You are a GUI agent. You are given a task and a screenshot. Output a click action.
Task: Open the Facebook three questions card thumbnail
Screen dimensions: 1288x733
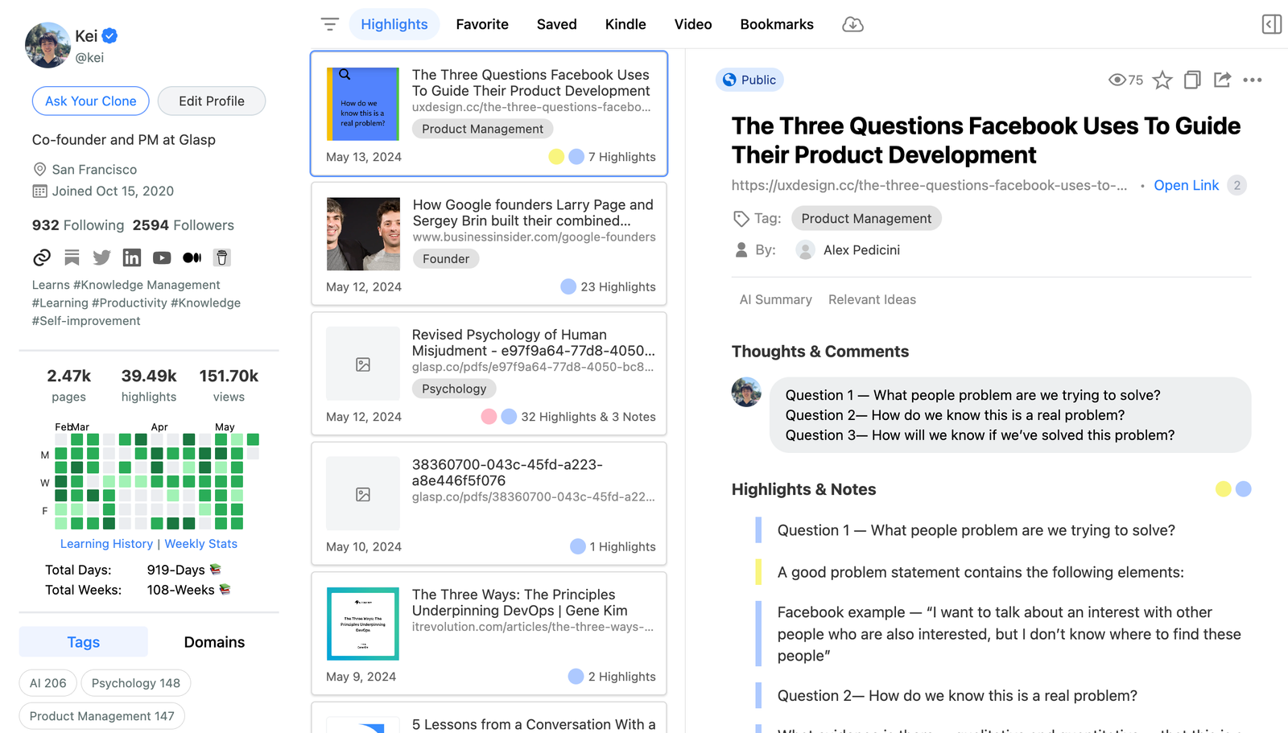click(363, 104)
